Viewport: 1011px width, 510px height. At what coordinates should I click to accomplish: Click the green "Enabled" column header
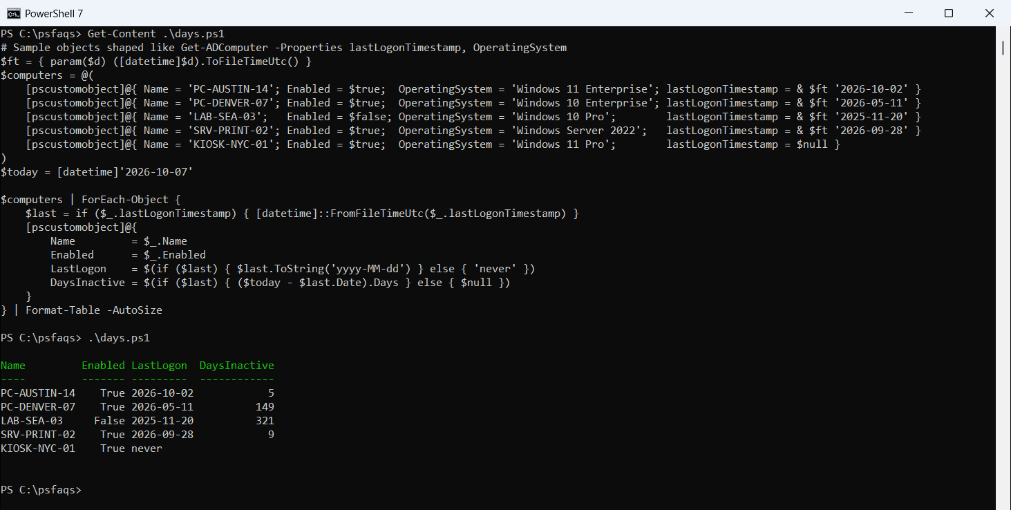[104, 366]
